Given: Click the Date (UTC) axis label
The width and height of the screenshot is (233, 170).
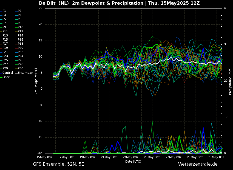Looking at the screenshot, I should [x=133, y=161].
